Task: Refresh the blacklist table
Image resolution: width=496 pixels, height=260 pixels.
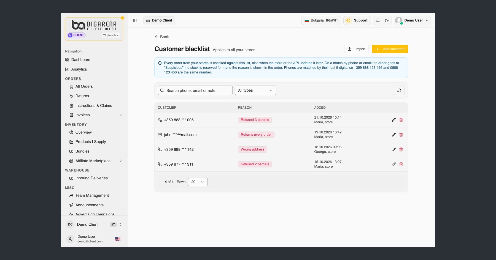Action: coord(399,90)
